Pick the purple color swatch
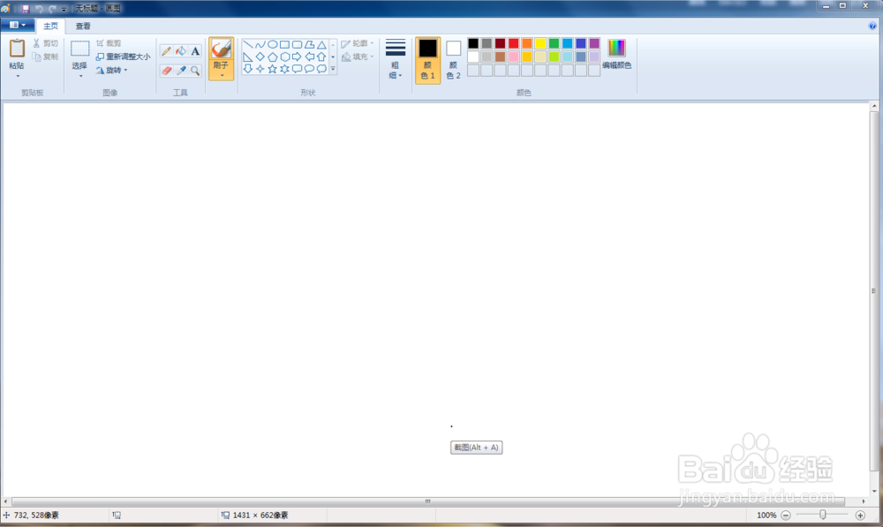883x527 pixels. pyautogui.click(x=594, y=43)
